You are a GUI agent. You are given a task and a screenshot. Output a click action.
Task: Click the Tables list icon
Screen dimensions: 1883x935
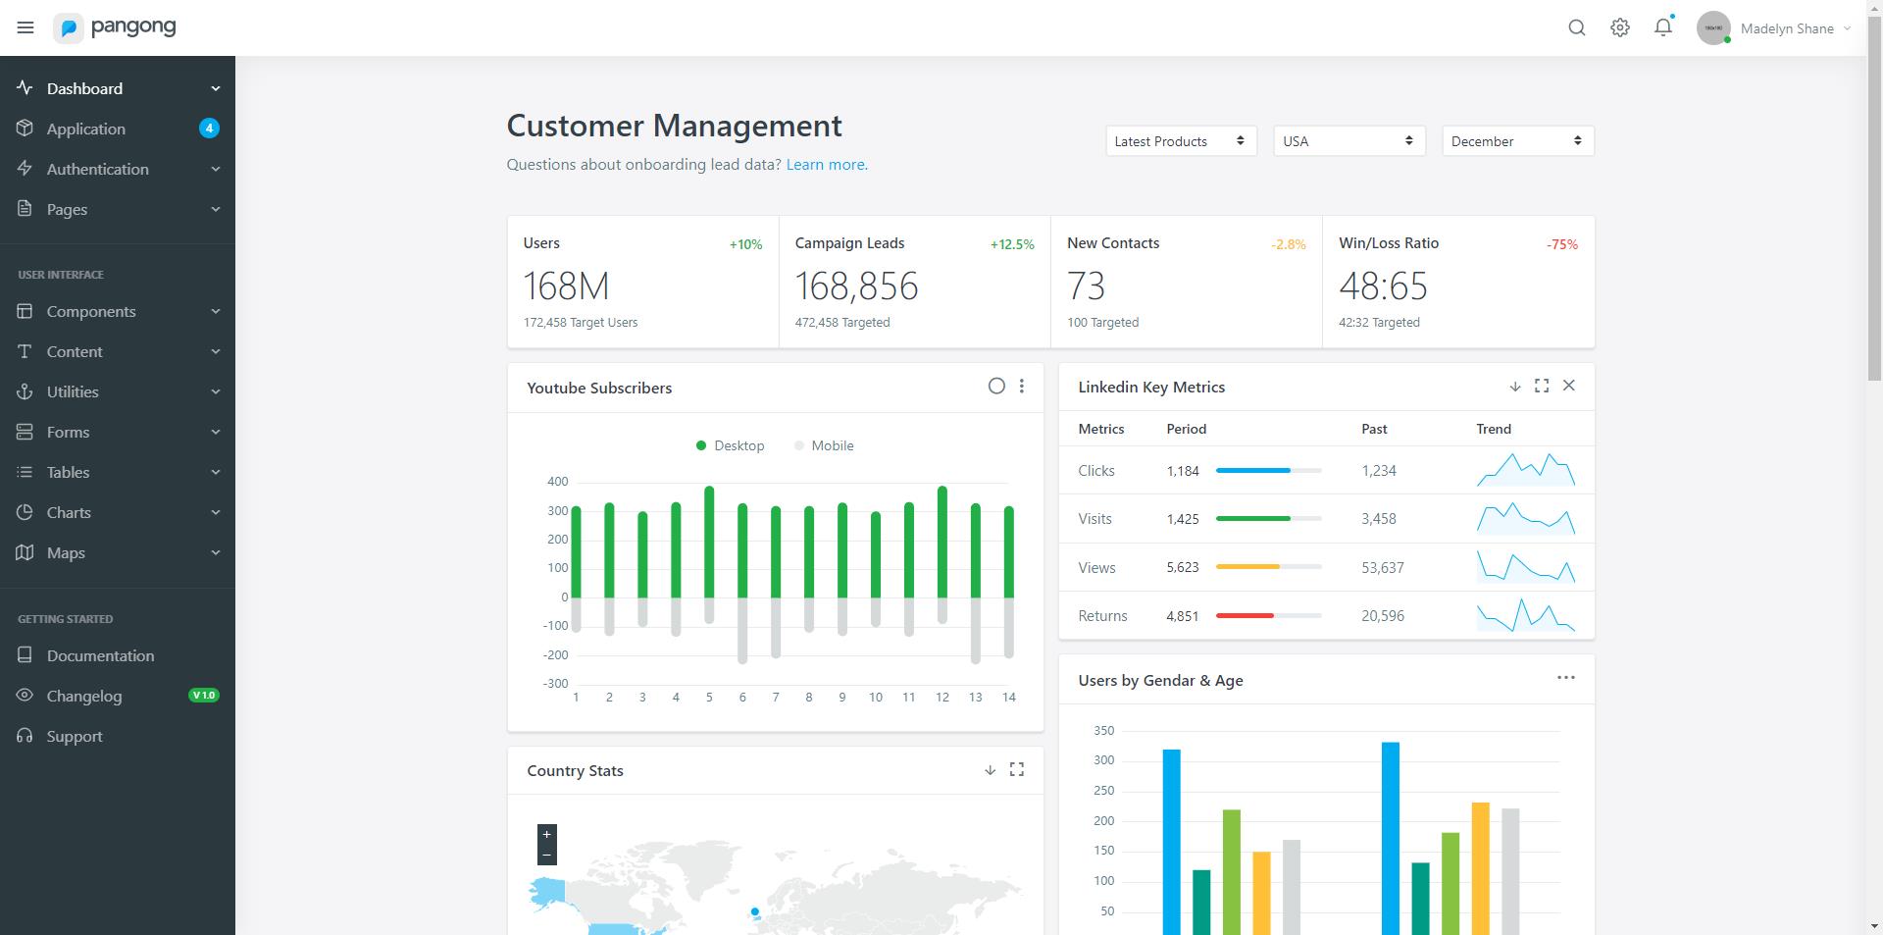(x=25, y=472)
